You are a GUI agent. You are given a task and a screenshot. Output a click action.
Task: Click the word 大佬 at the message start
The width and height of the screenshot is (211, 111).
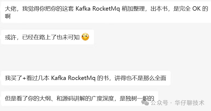(11, 9)
